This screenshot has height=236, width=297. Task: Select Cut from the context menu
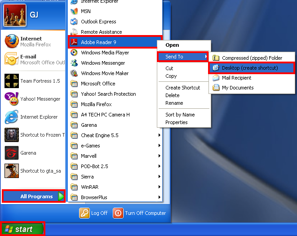coord(169,68)
